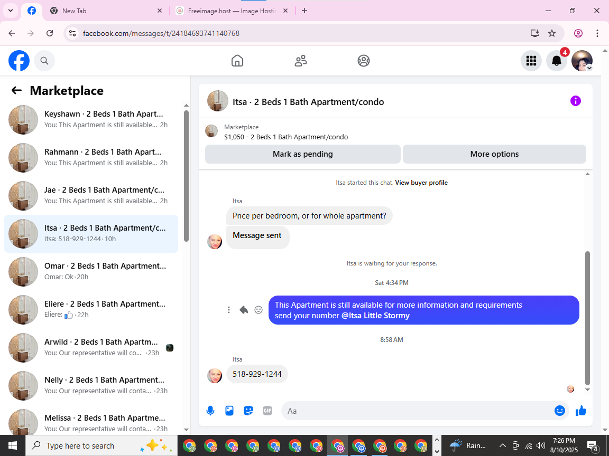
Task: Open View buyer profile link
Action: pos(421,183)
